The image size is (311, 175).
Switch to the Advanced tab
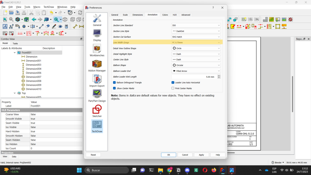point(186,15)
